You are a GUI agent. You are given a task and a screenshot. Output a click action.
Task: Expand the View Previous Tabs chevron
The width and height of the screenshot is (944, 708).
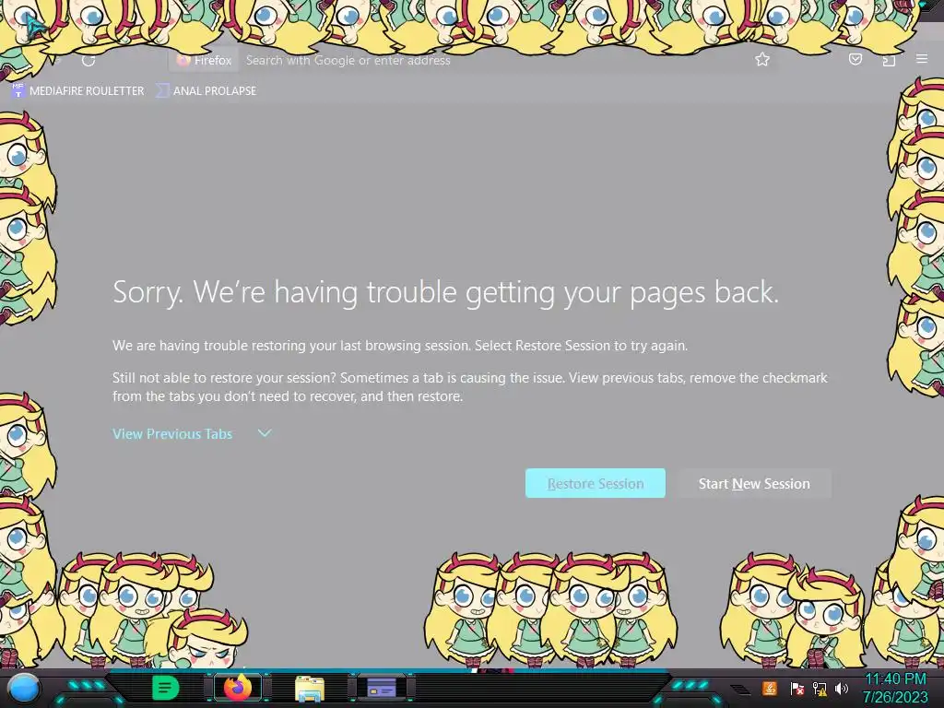pyautogui.click(x=265, y=433)
